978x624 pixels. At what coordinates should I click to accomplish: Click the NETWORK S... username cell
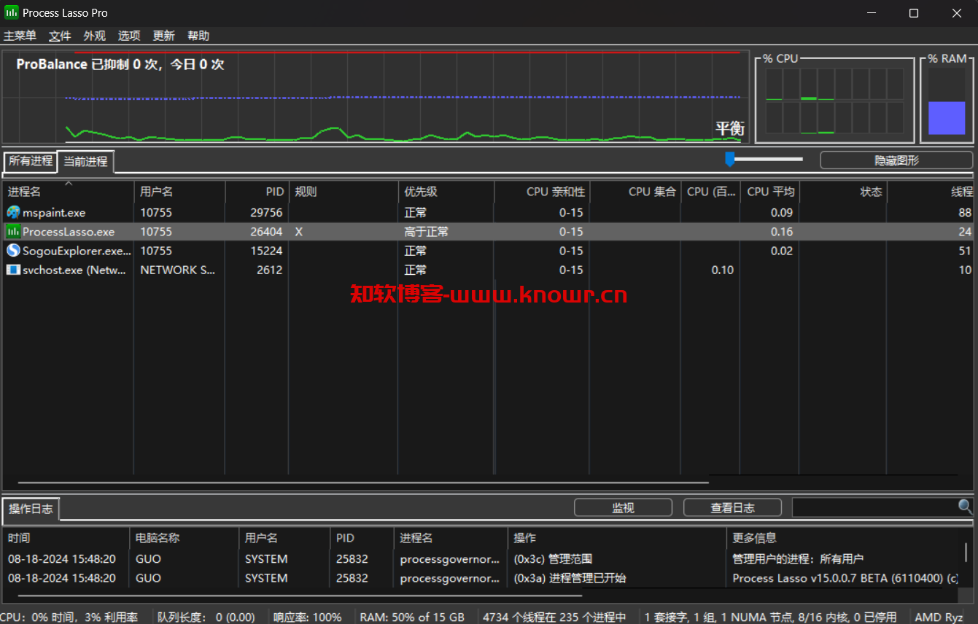(178, 270)
